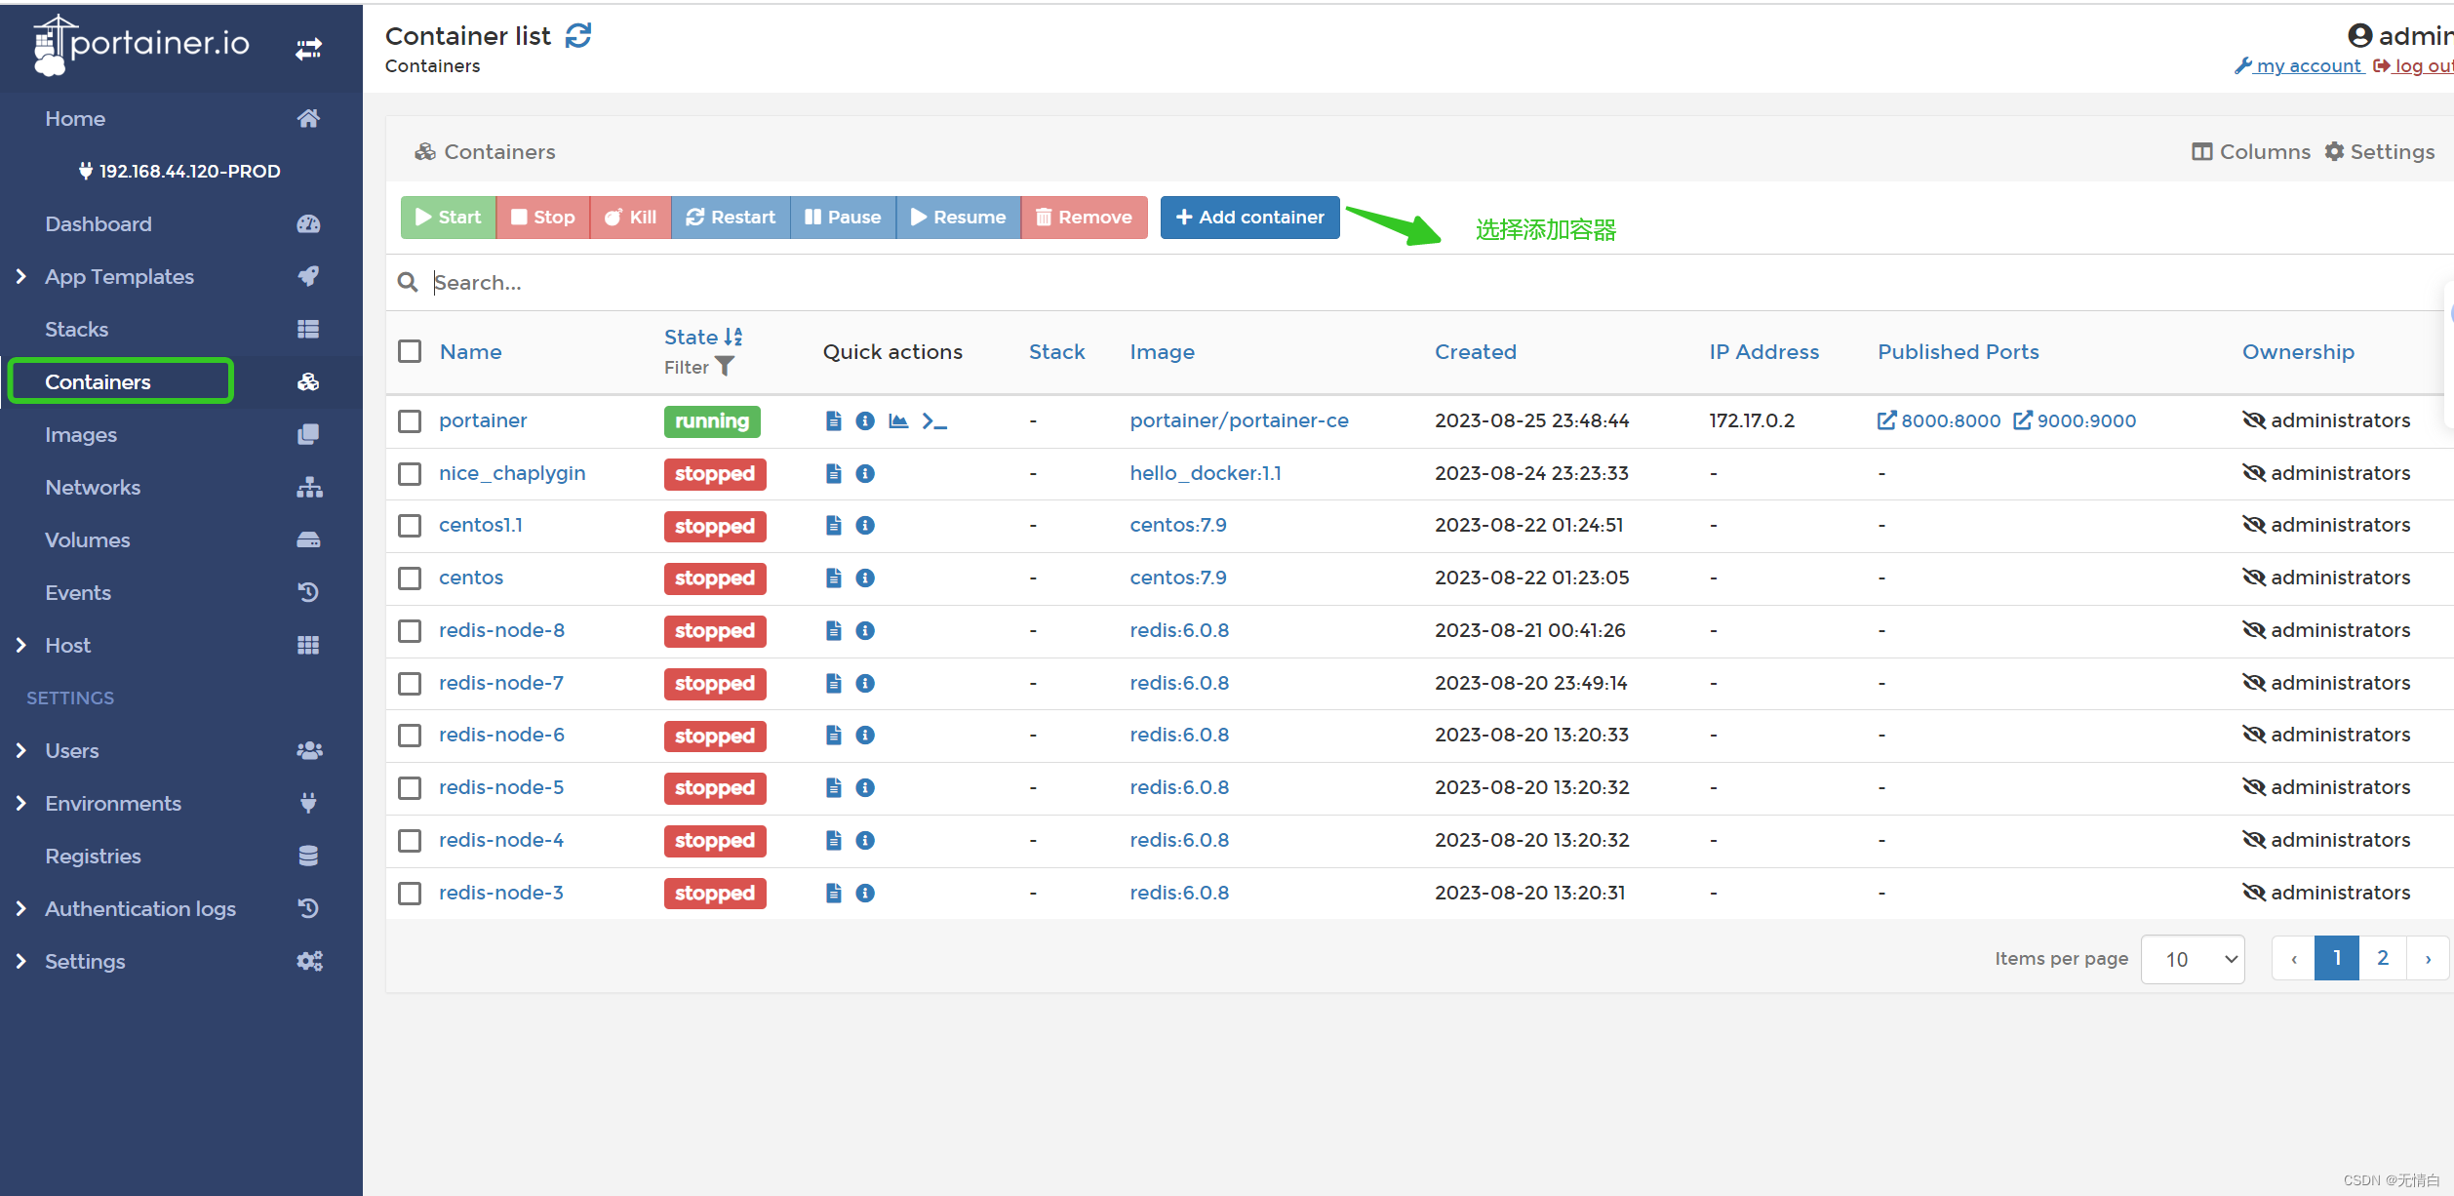The width and height of the screenshot is (2454, 1196).
Task: Open logs for redis-node-5 container
Action: pos(833,787)
